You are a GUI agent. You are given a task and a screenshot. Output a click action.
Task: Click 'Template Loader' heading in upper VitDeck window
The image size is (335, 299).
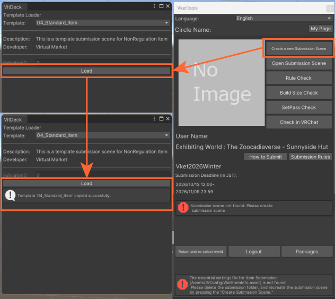22,15
